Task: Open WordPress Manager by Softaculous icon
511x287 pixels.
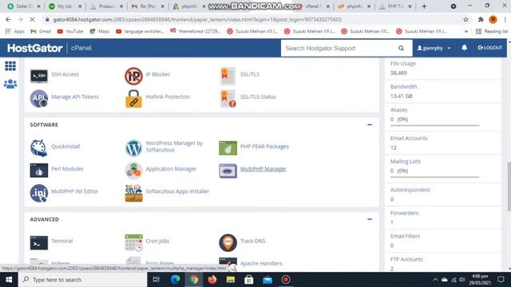Action: 133,148
